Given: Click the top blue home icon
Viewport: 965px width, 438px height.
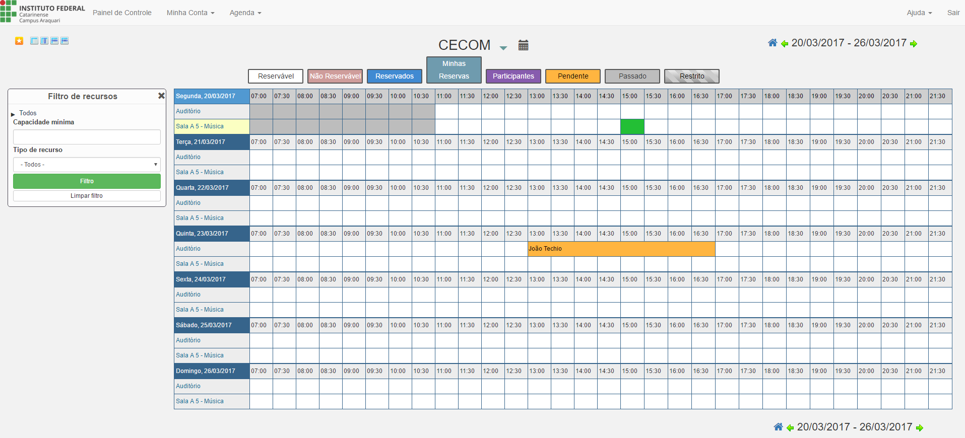Looking at the screenshot, I should (772, 43).
